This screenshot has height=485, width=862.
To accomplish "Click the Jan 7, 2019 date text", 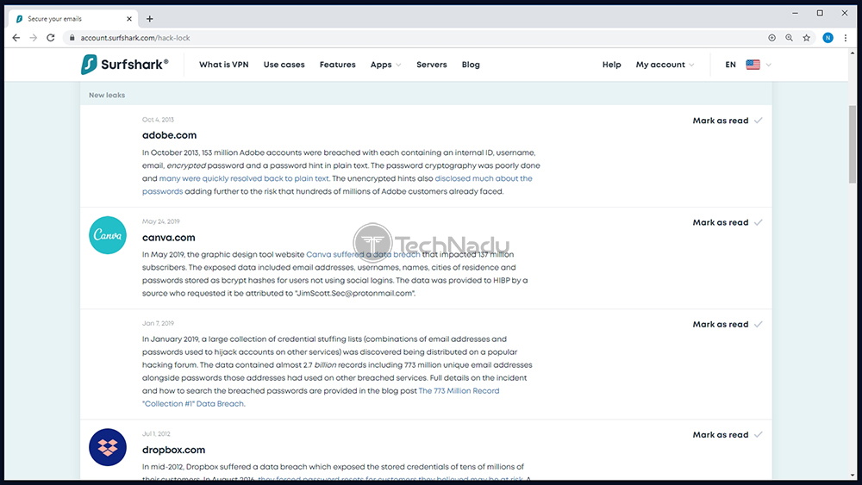I will click(158, 323).
